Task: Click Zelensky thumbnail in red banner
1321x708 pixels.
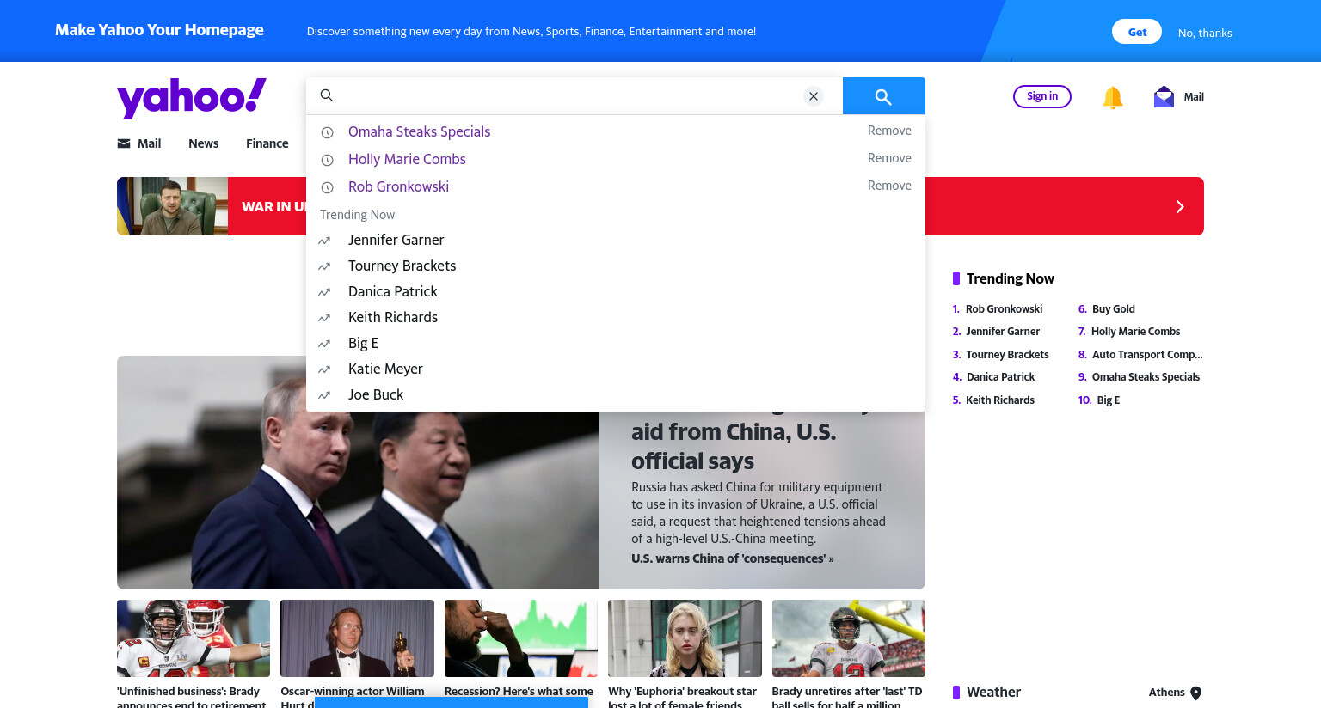Action: [x=173, y=206]
